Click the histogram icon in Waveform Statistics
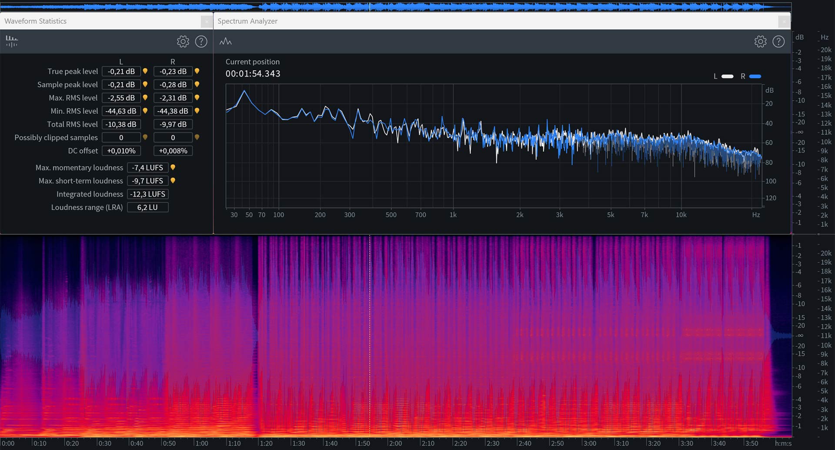 pyautogui.click(x=12, y=41)
